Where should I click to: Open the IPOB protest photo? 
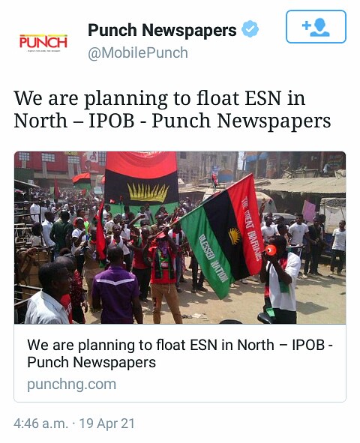(x=180, y=238)
